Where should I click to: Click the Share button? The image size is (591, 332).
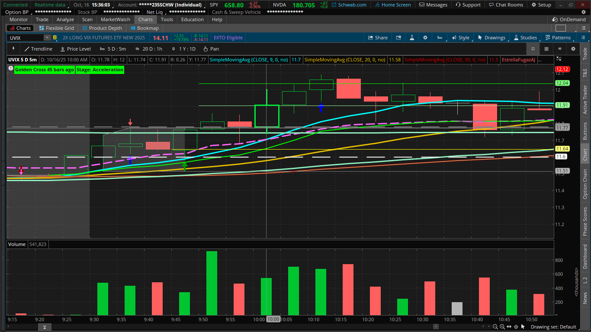coord(378,38)
